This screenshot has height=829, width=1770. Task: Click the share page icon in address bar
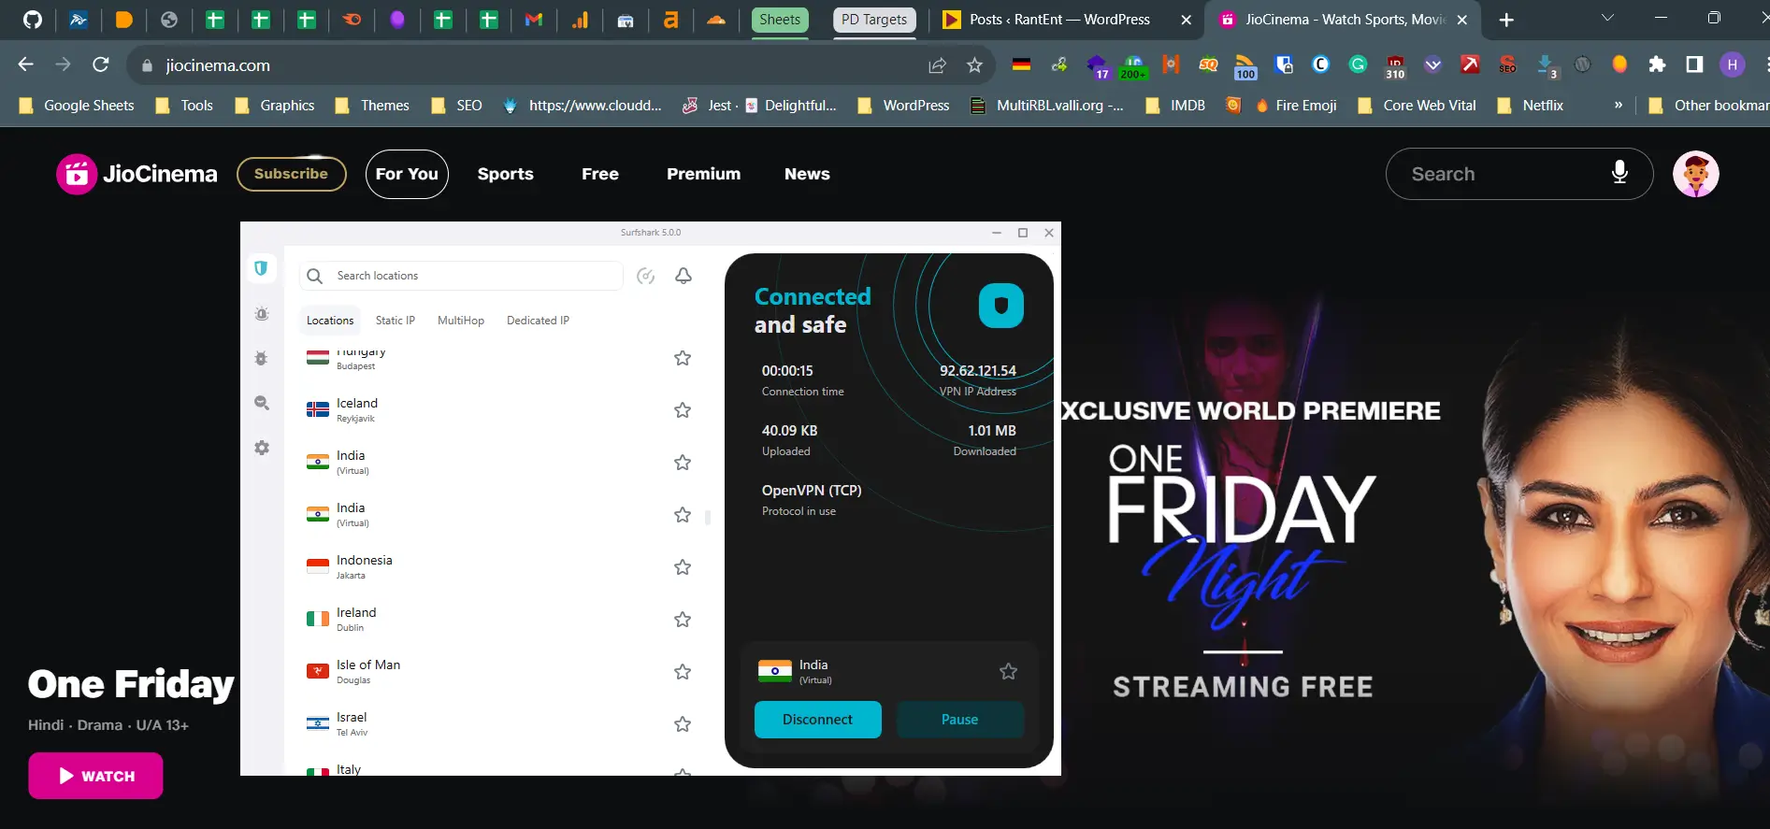pos(937,65)
